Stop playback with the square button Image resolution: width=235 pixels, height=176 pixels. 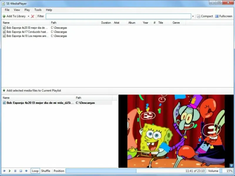21,171
